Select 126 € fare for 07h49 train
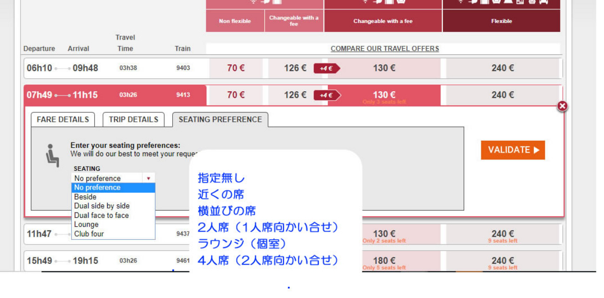 pyautogui.click(x=295, y=95)
